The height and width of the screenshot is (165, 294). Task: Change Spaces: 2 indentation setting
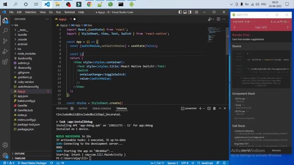173,163
